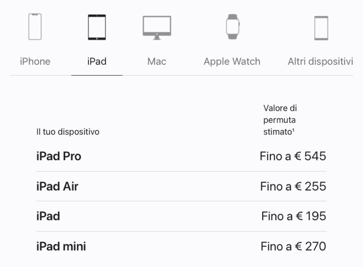Switch to the Apple Watch tab label
363x267 pixels.
click(232, 62)
